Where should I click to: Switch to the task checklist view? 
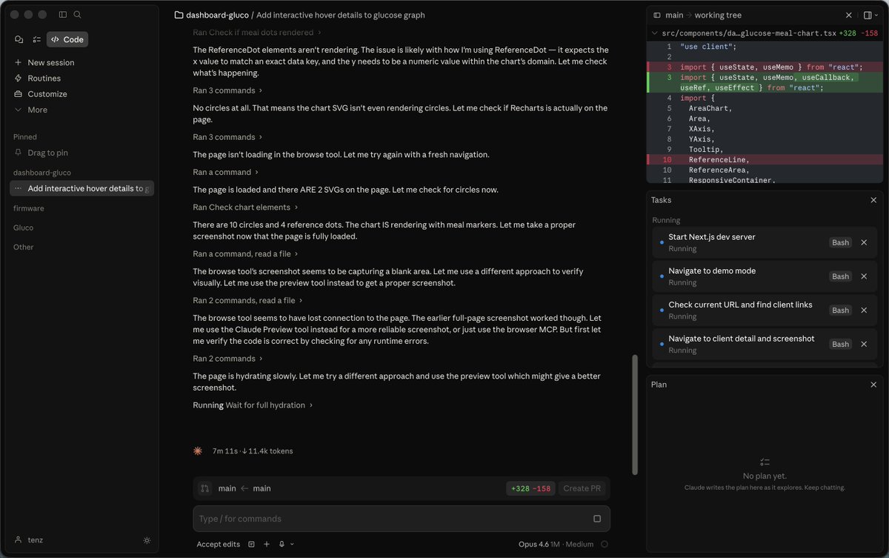pyautogui.click(x=36, y=39)
